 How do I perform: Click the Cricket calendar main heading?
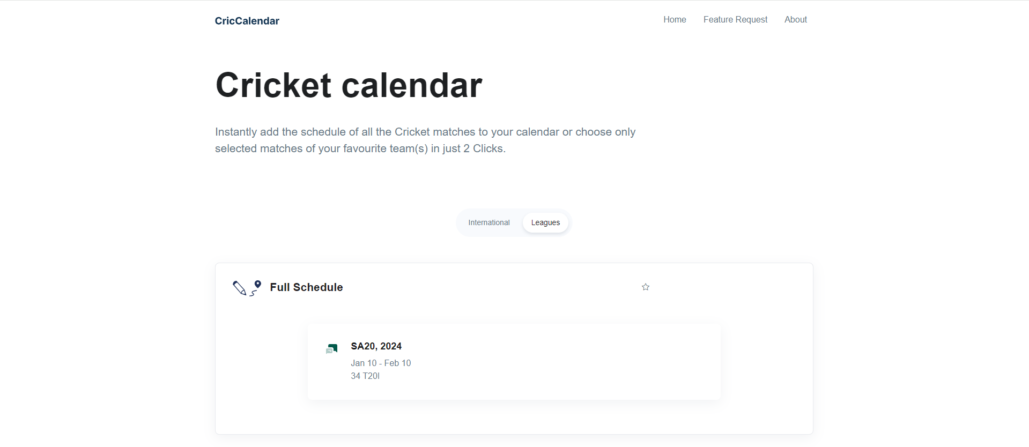(x=349, y=85)
